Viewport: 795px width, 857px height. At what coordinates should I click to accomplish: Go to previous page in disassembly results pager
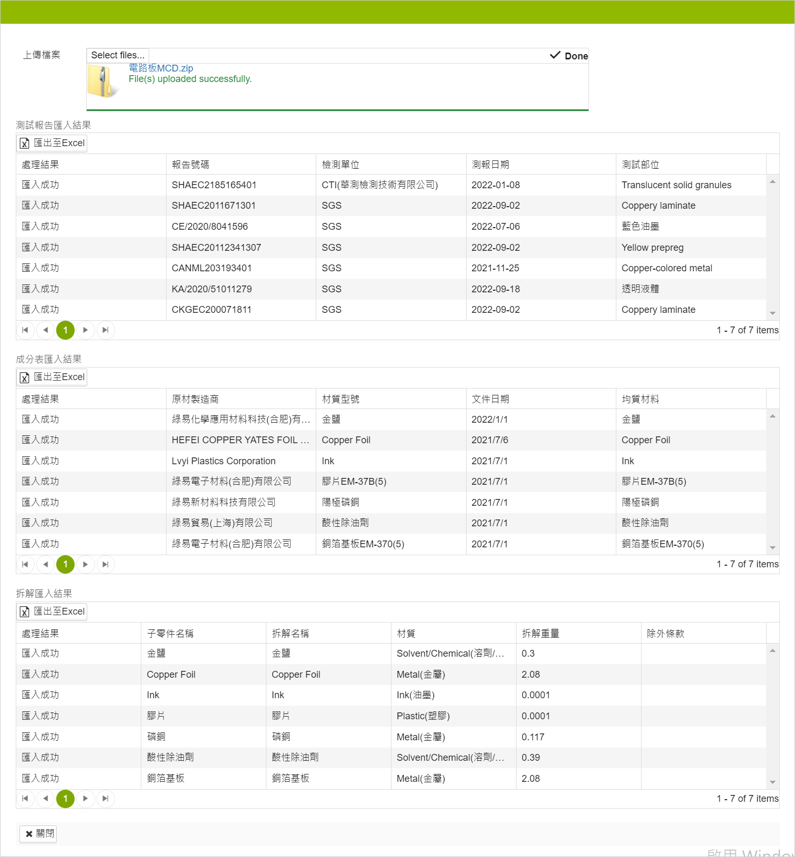[x=46, y=799]
